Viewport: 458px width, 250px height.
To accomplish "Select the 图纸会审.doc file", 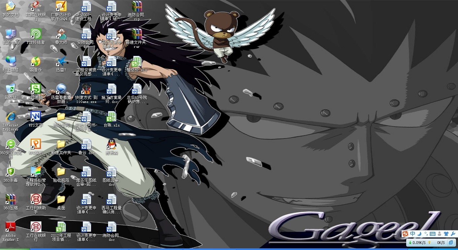I will pos(111,177).
